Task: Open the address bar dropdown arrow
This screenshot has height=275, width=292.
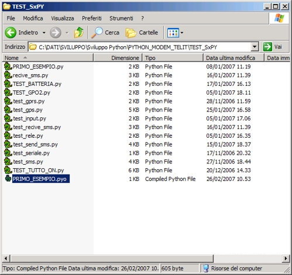Action: (x=255, y=47)
